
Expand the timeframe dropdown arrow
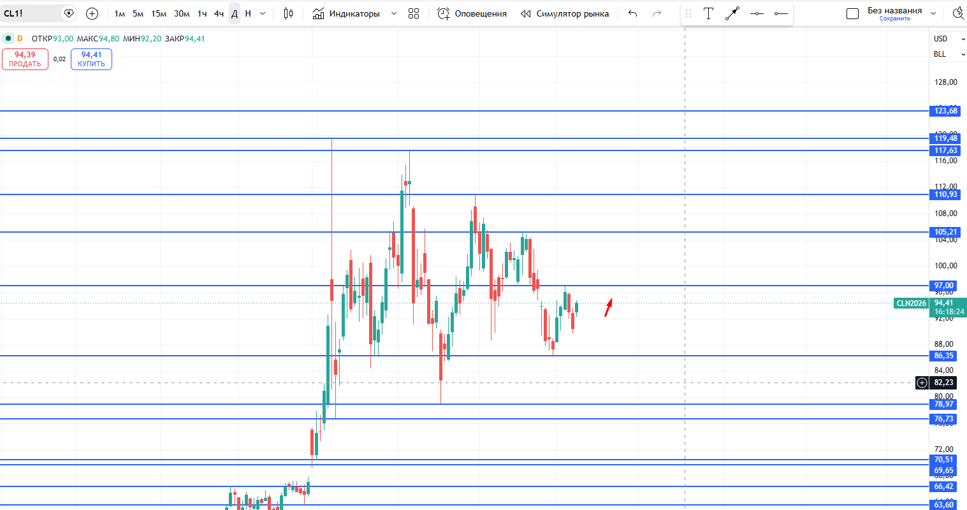263,13
